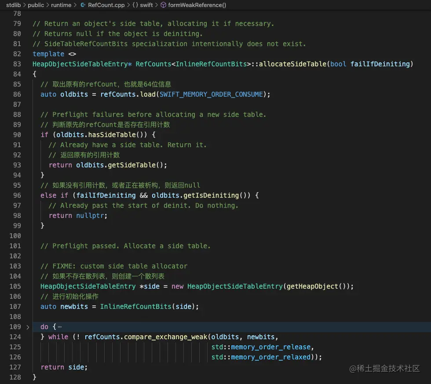Click line number 83 in the gutter
Screen dimensions: 431x384
click(x=17, y=64)
